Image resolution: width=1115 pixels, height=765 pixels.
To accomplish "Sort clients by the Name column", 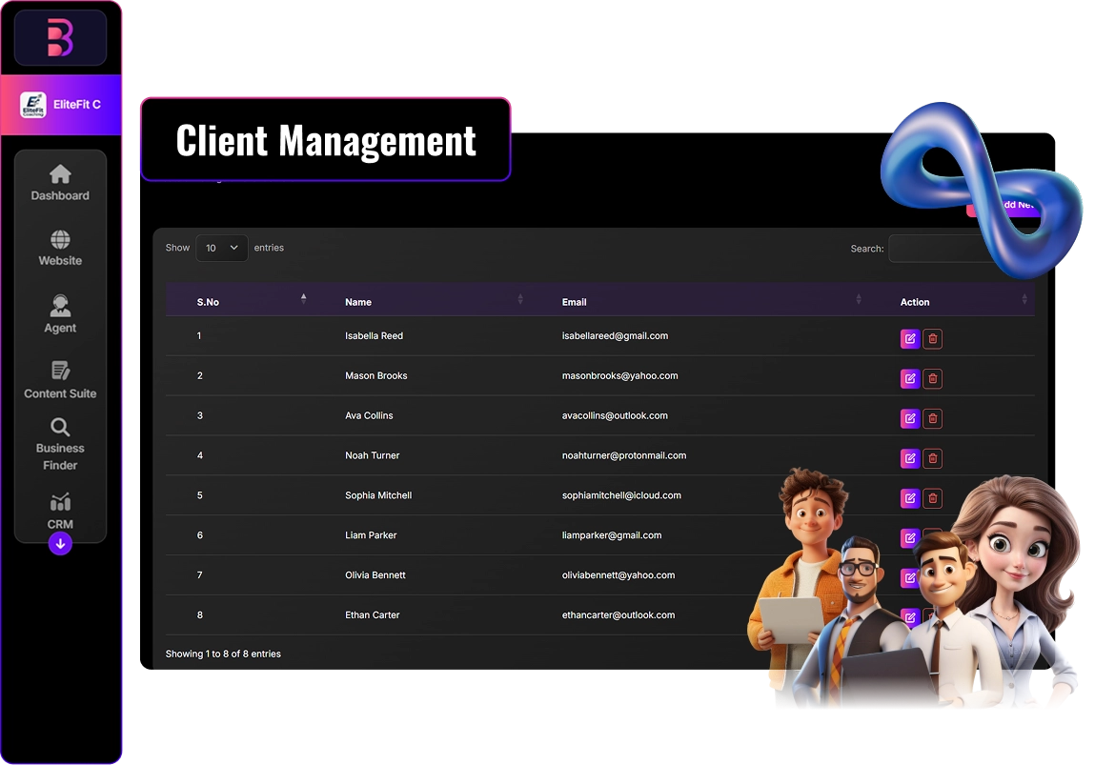I will [358, 302].
